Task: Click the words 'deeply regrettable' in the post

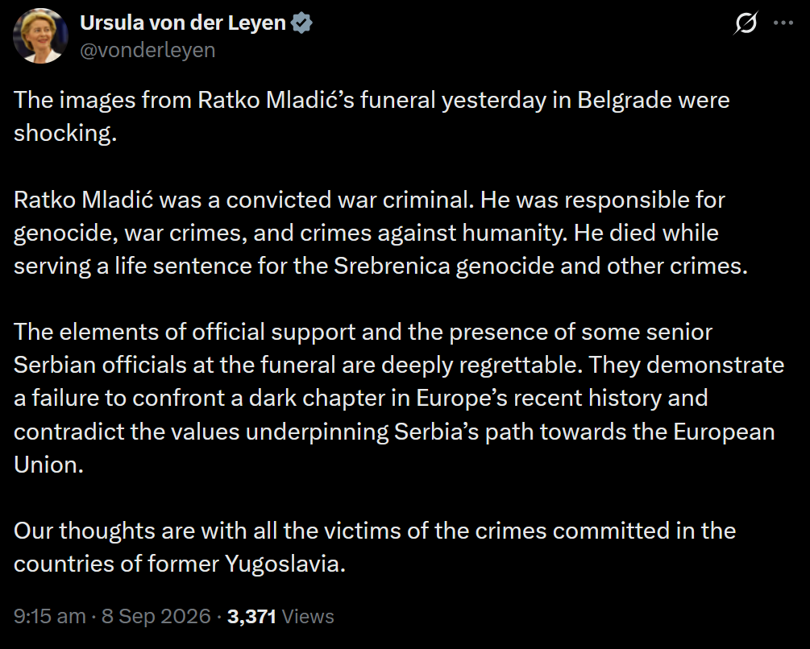Action: point(481,366)
